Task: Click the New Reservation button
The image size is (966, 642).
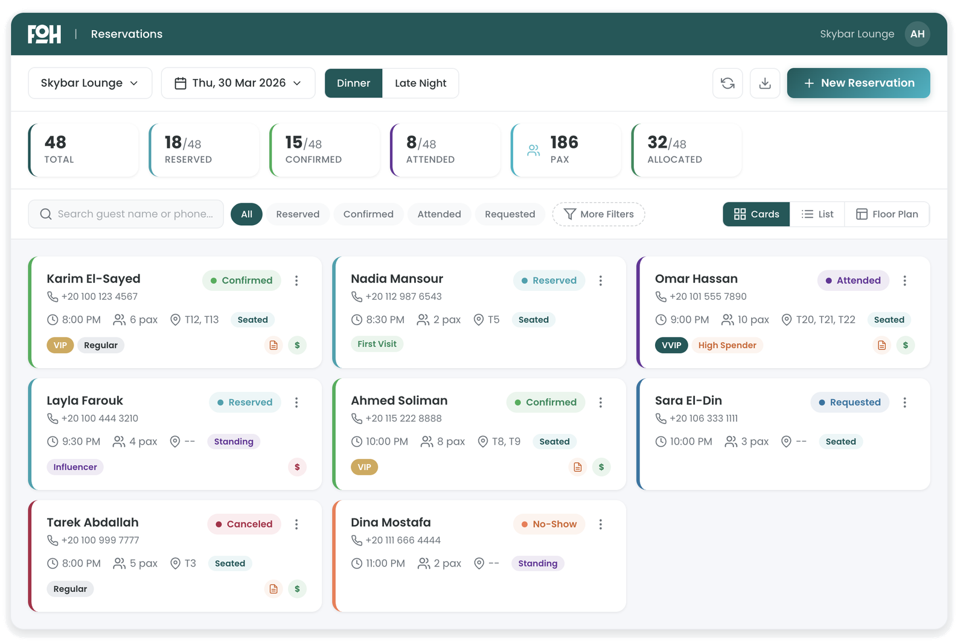Action: coord(858,83)
